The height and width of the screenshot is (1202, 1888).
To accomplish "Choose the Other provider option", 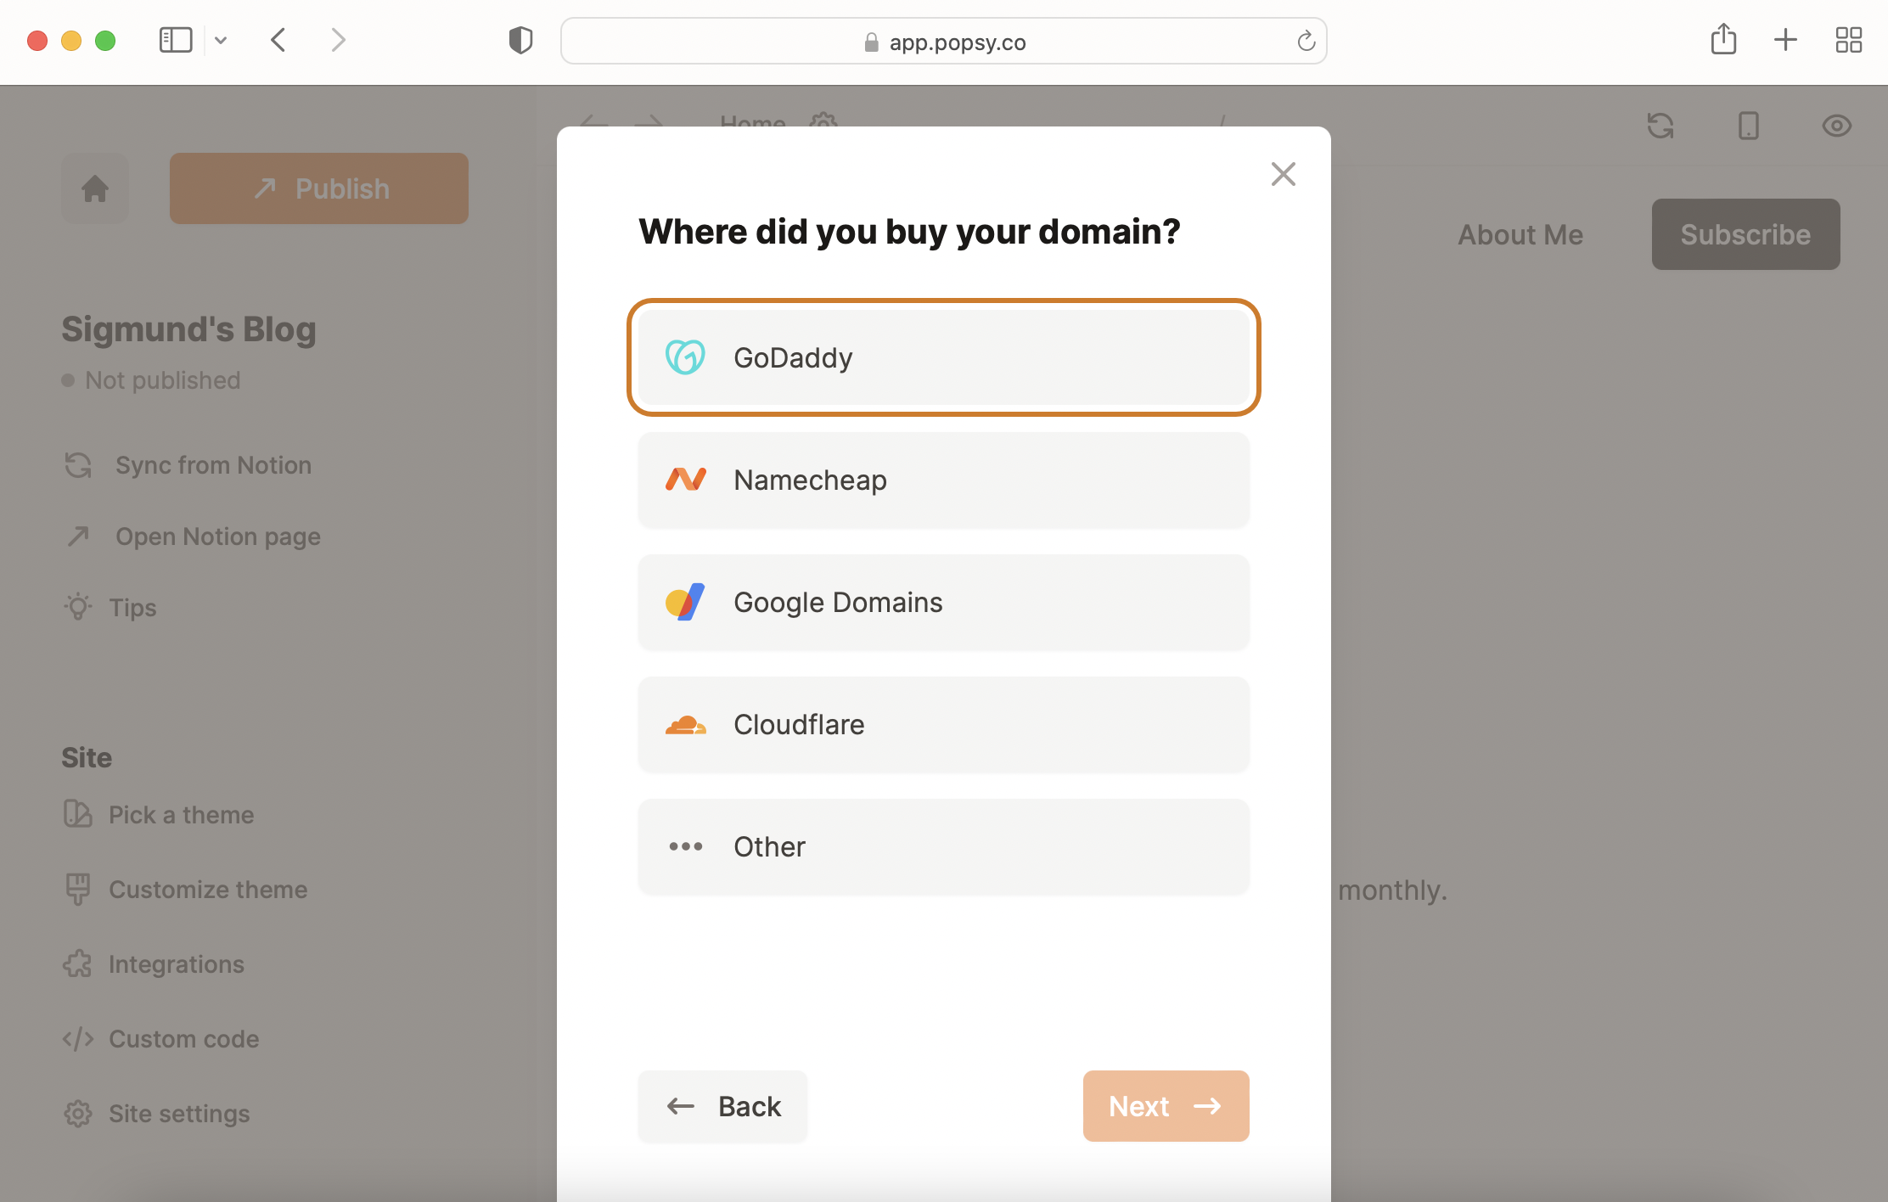I will pos(943,846).
